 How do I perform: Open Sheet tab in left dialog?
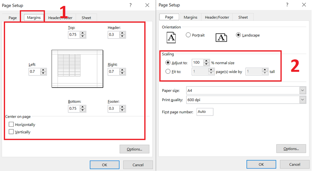[x=86, y=18]
